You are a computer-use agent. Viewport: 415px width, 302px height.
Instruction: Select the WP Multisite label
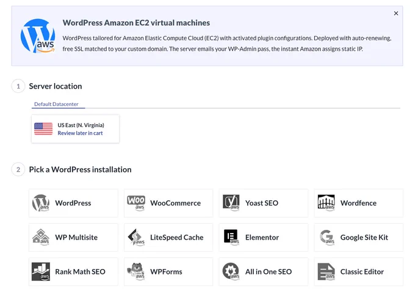[76, 237]
